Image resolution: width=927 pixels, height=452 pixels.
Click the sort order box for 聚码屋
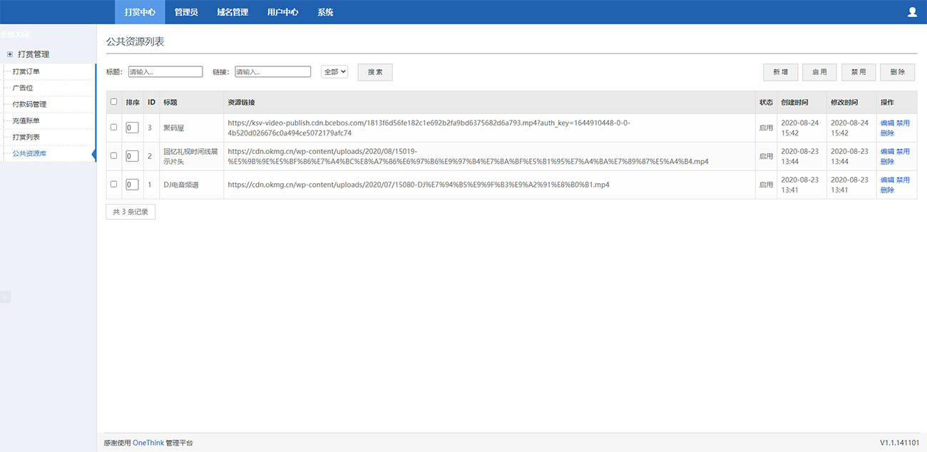[x=132, y=128]
